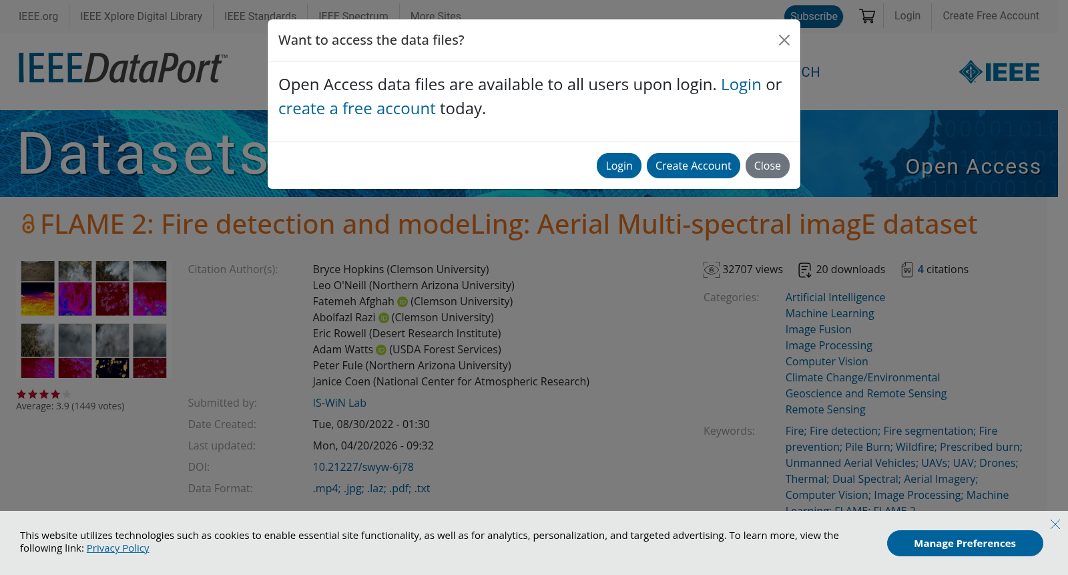Open the IS-WiN Lab submitter link
The width and height of the screenshot is (1068, 575).
340,403
